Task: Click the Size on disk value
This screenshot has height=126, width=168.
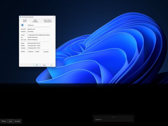Action: pyautogui.click(x=32, y=40)
